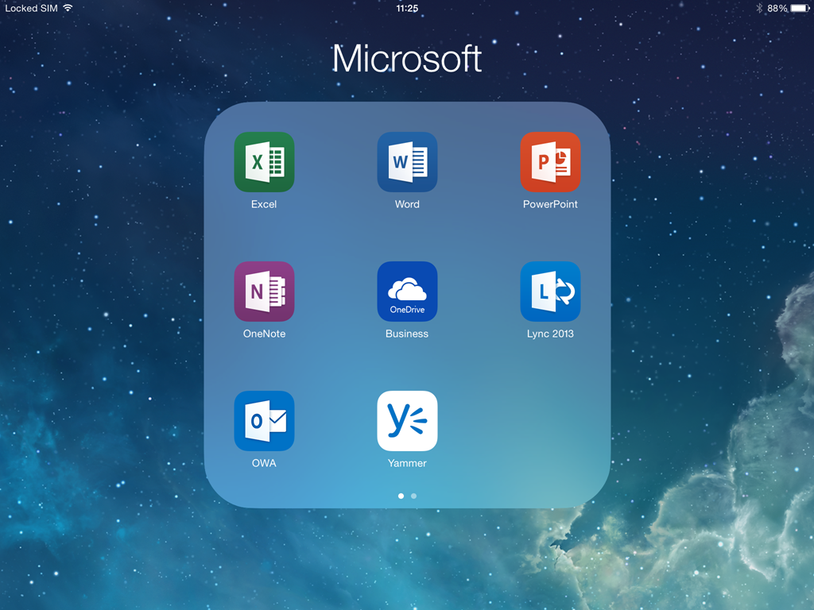This screenshot has width=814, height=610.
Task: Tap the 'Locked SIM' status text
Action: [31, 8]
